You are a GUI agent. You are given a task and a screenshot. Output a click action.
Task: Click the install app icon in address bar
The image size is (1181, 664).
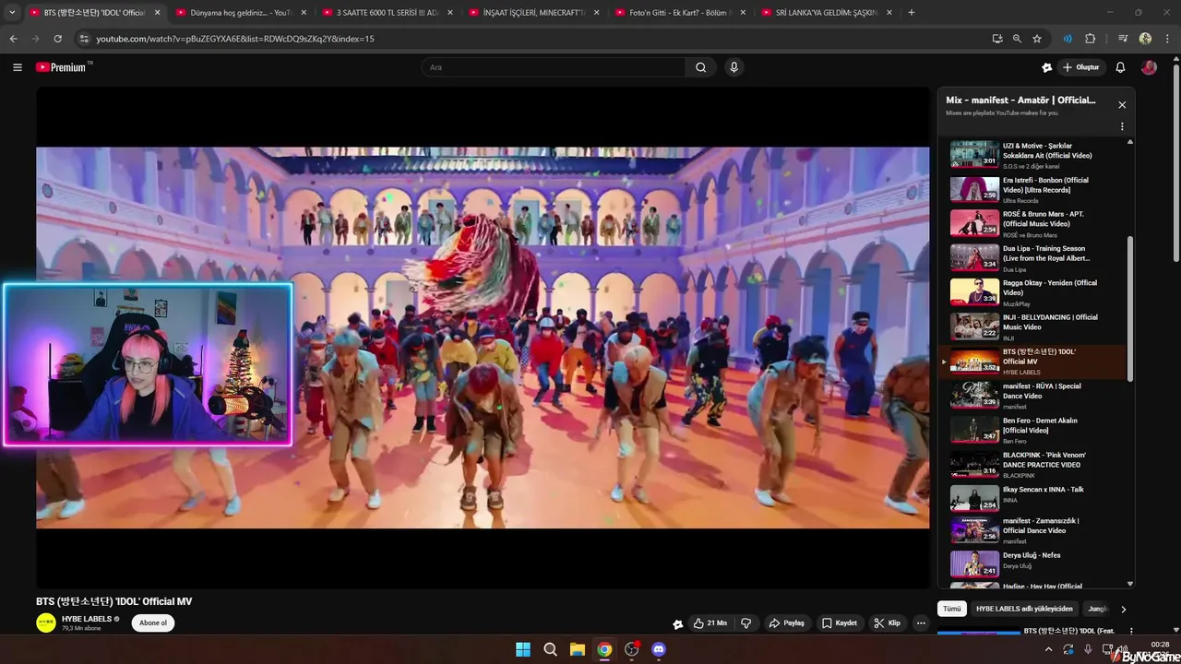997,39
